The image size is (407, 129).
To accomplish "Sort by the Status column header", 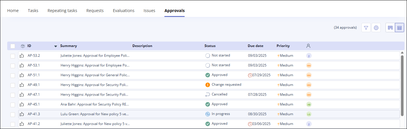I will pyautogui.click(x=210, y=46).
